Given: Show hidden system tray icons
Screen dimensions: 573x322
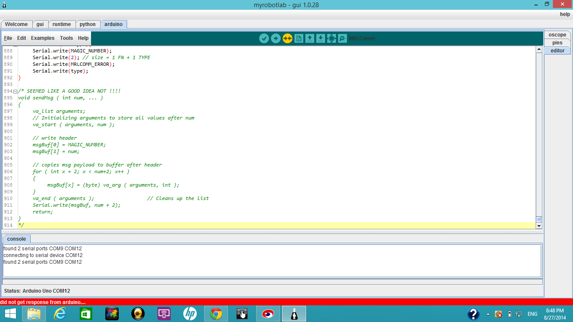Looking at the screenshot, I should 488,314.
